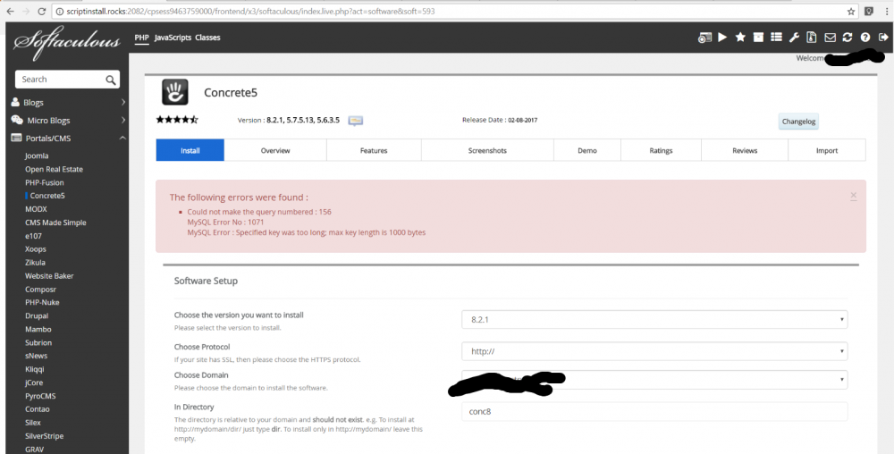The image size is (894, 454).
Task: Open help question mark icon
Action: click(864, 38)
